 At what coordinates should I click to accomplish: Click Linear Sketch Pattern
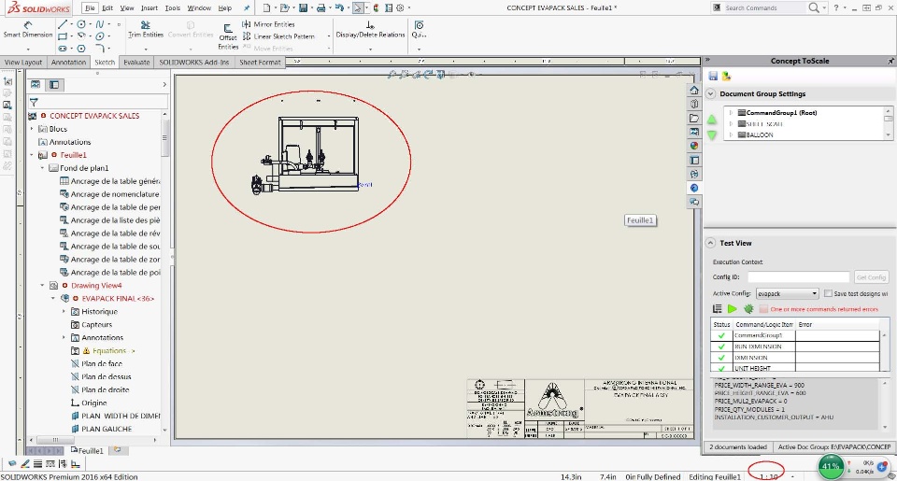point(278,36)
